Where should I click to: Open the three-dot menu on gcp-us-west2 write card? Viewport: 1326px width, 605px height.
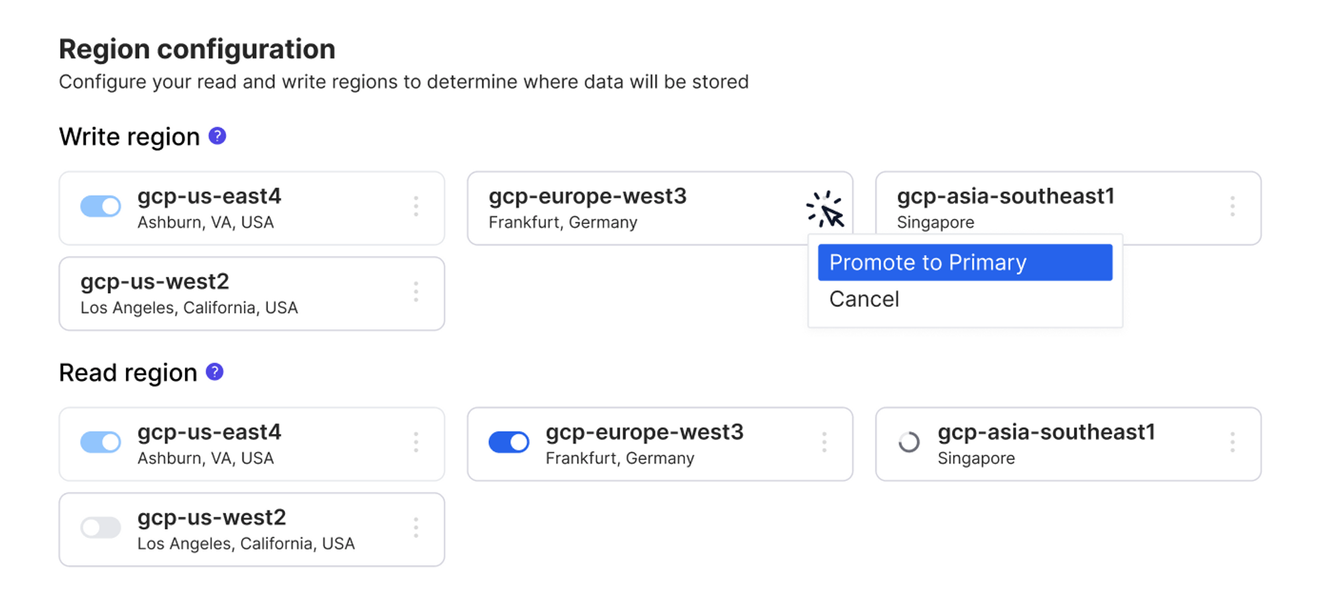point(416,292)
